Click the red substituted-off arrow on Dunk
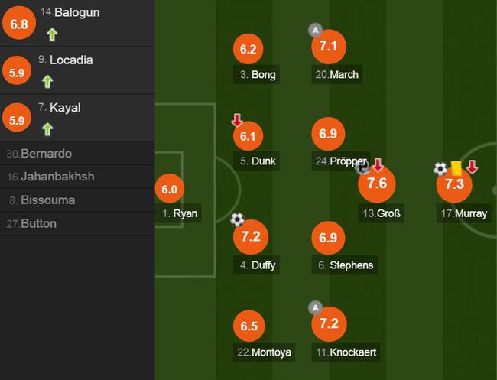This screenshot has width=497, height=380. 237,120
